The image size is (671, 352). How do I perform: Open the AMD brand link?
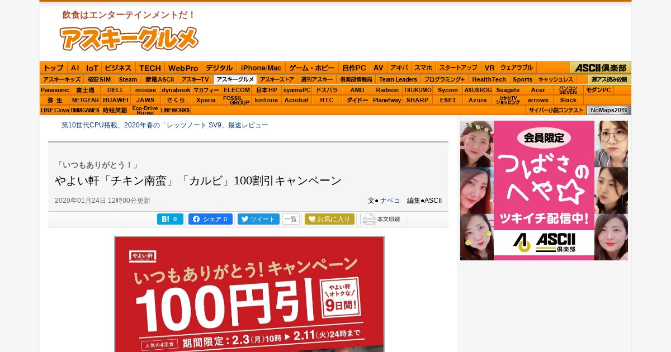coord(357,90)
